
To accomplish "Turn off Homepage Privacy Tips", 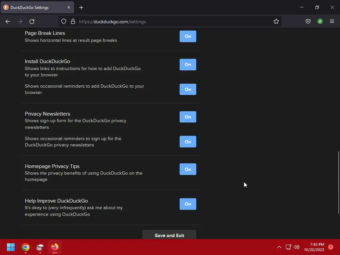I will click(x=188, y=169).
